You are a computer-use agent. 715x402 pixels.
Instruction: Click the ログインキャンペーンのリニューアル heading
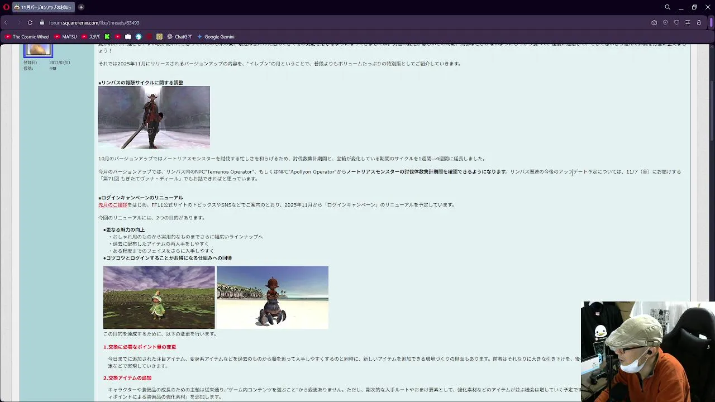pos(142,198)
